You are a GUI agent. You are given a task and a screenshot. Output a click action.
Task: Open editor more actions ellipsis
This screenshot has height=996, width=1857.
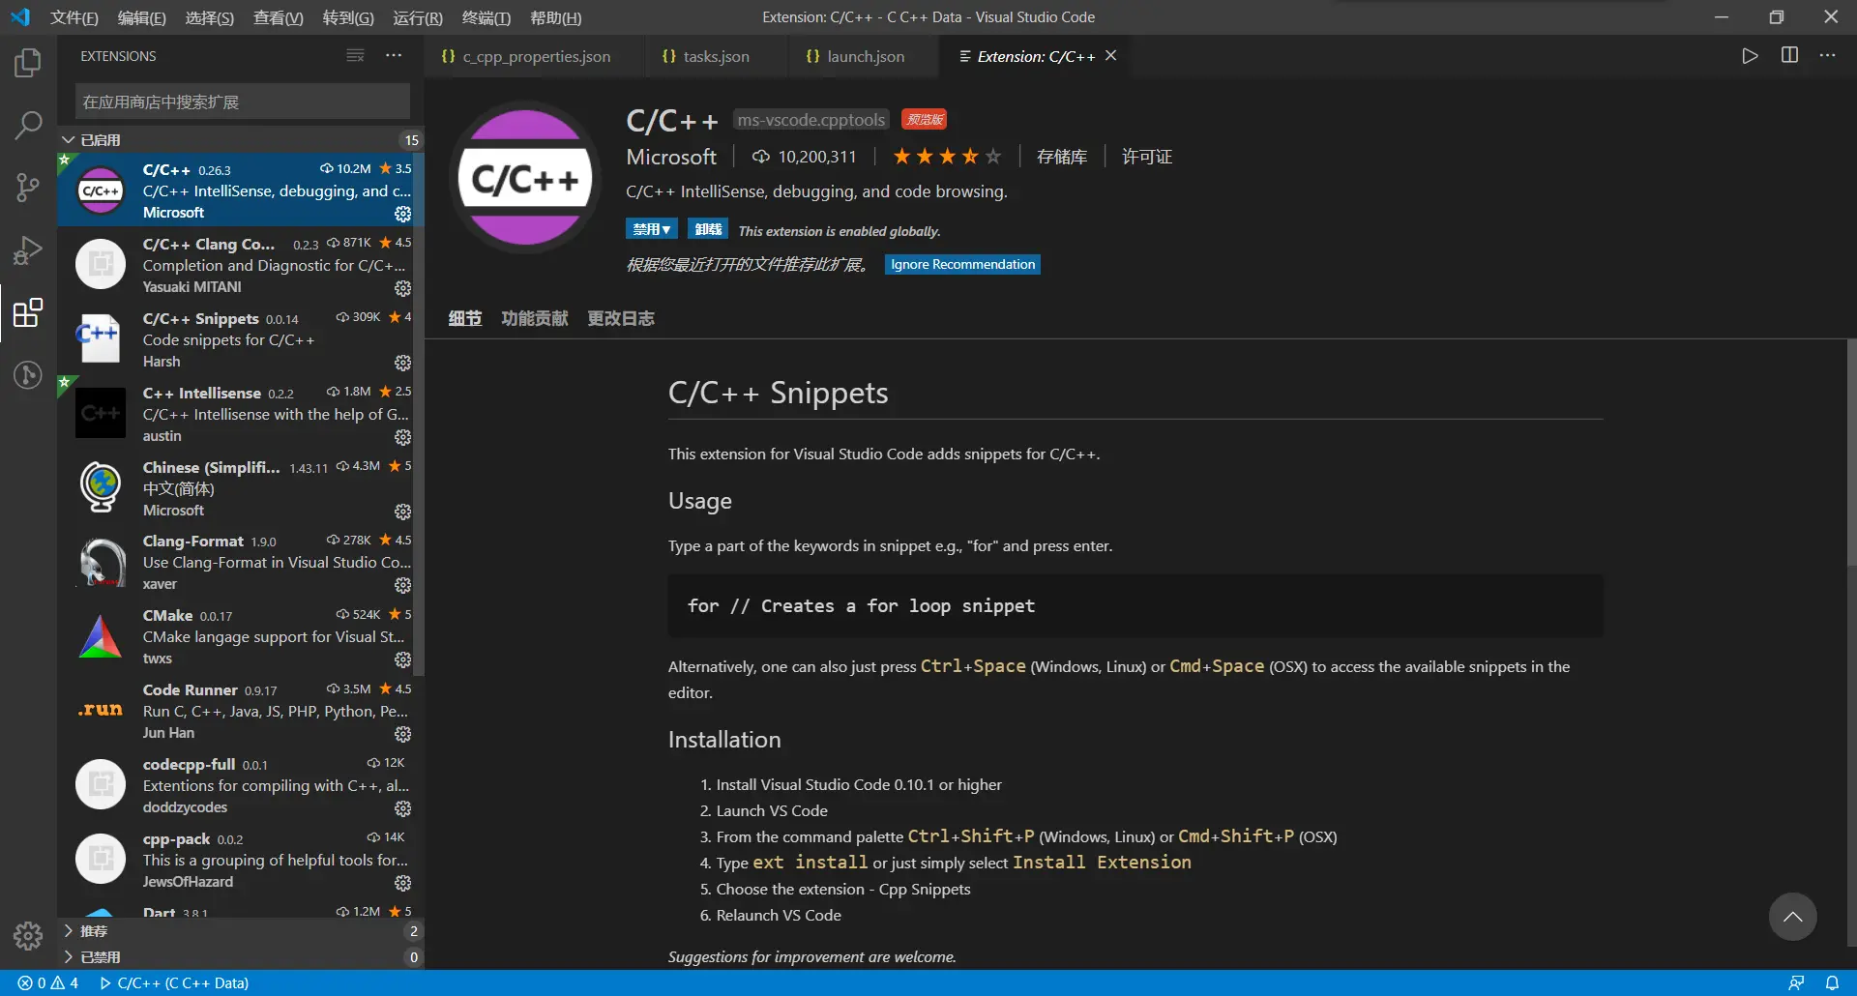tap(1827, 56)
